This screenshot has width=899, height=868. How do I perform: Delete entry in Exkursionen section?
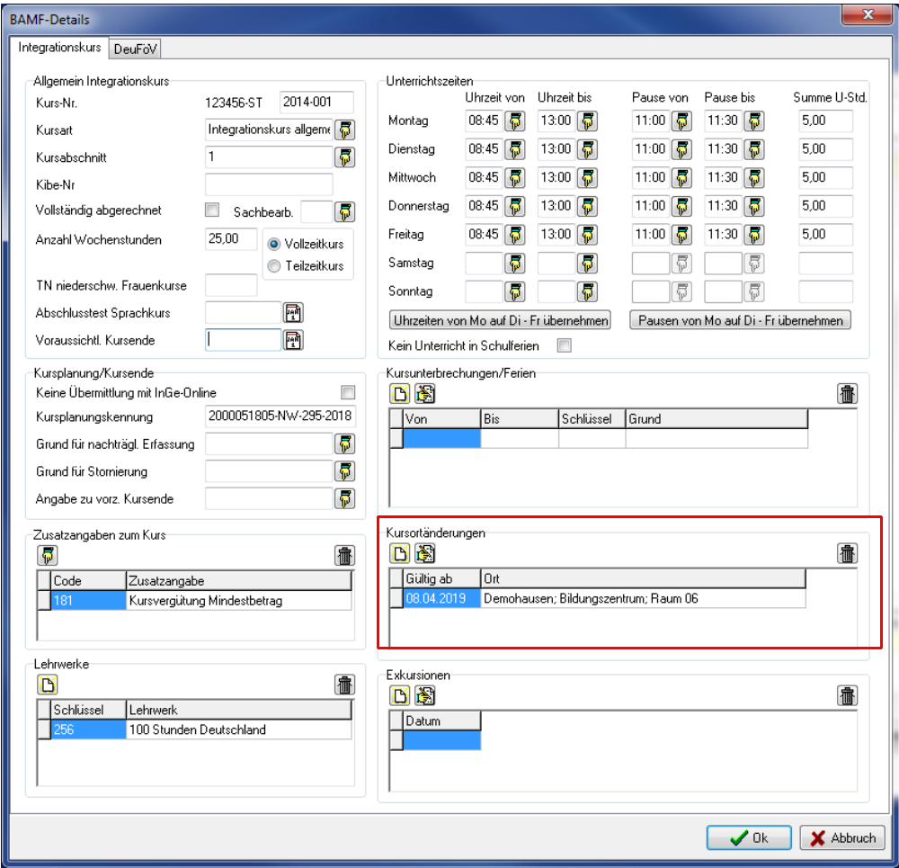coord(847,696)
